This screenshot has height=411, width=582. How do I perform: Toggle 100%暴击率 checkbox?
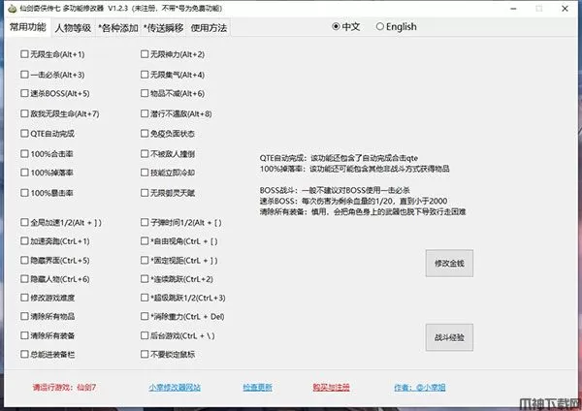[24, 193]
